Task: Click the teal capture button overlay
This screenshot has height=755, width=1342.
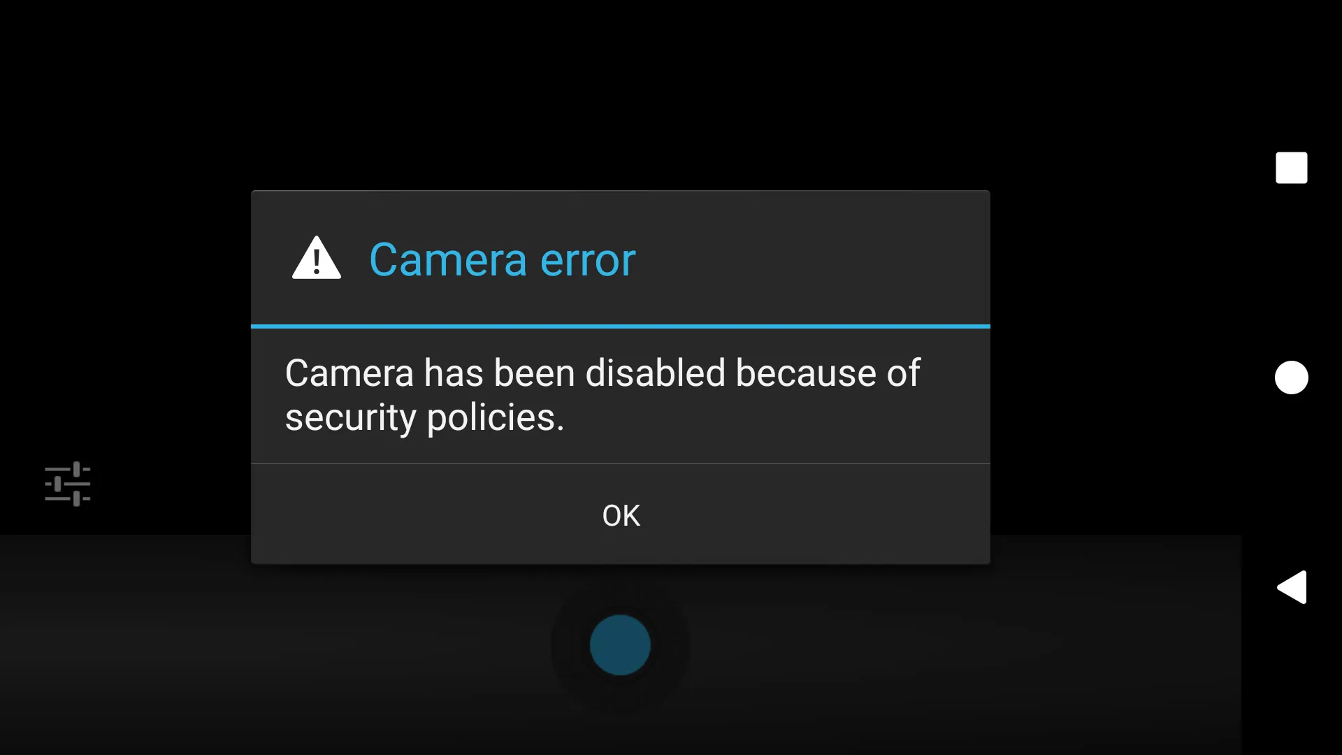Action: point(620,645)
